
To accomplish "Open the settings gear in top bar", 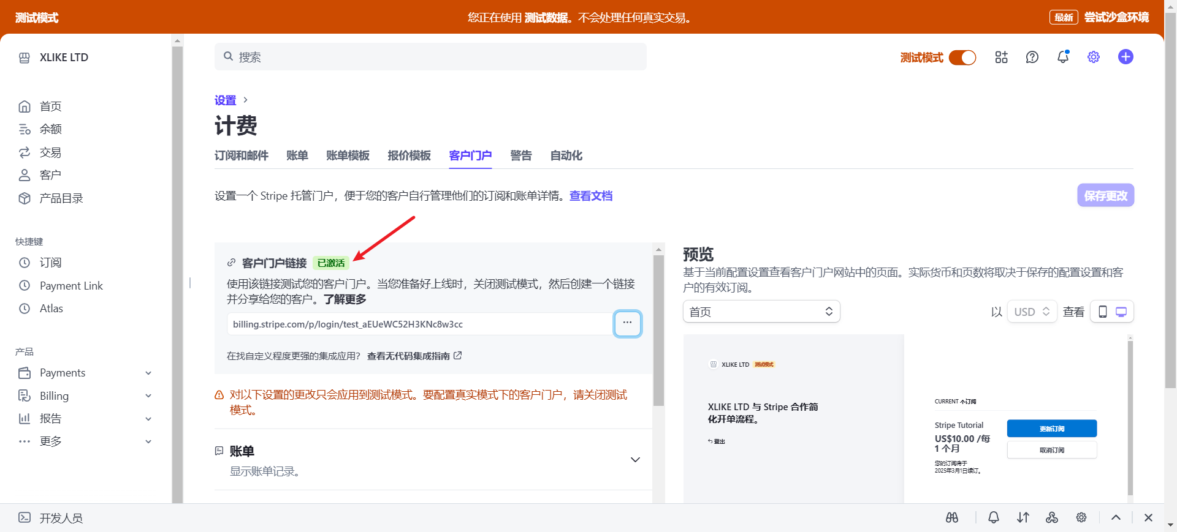I will (x=1094, y=57).
